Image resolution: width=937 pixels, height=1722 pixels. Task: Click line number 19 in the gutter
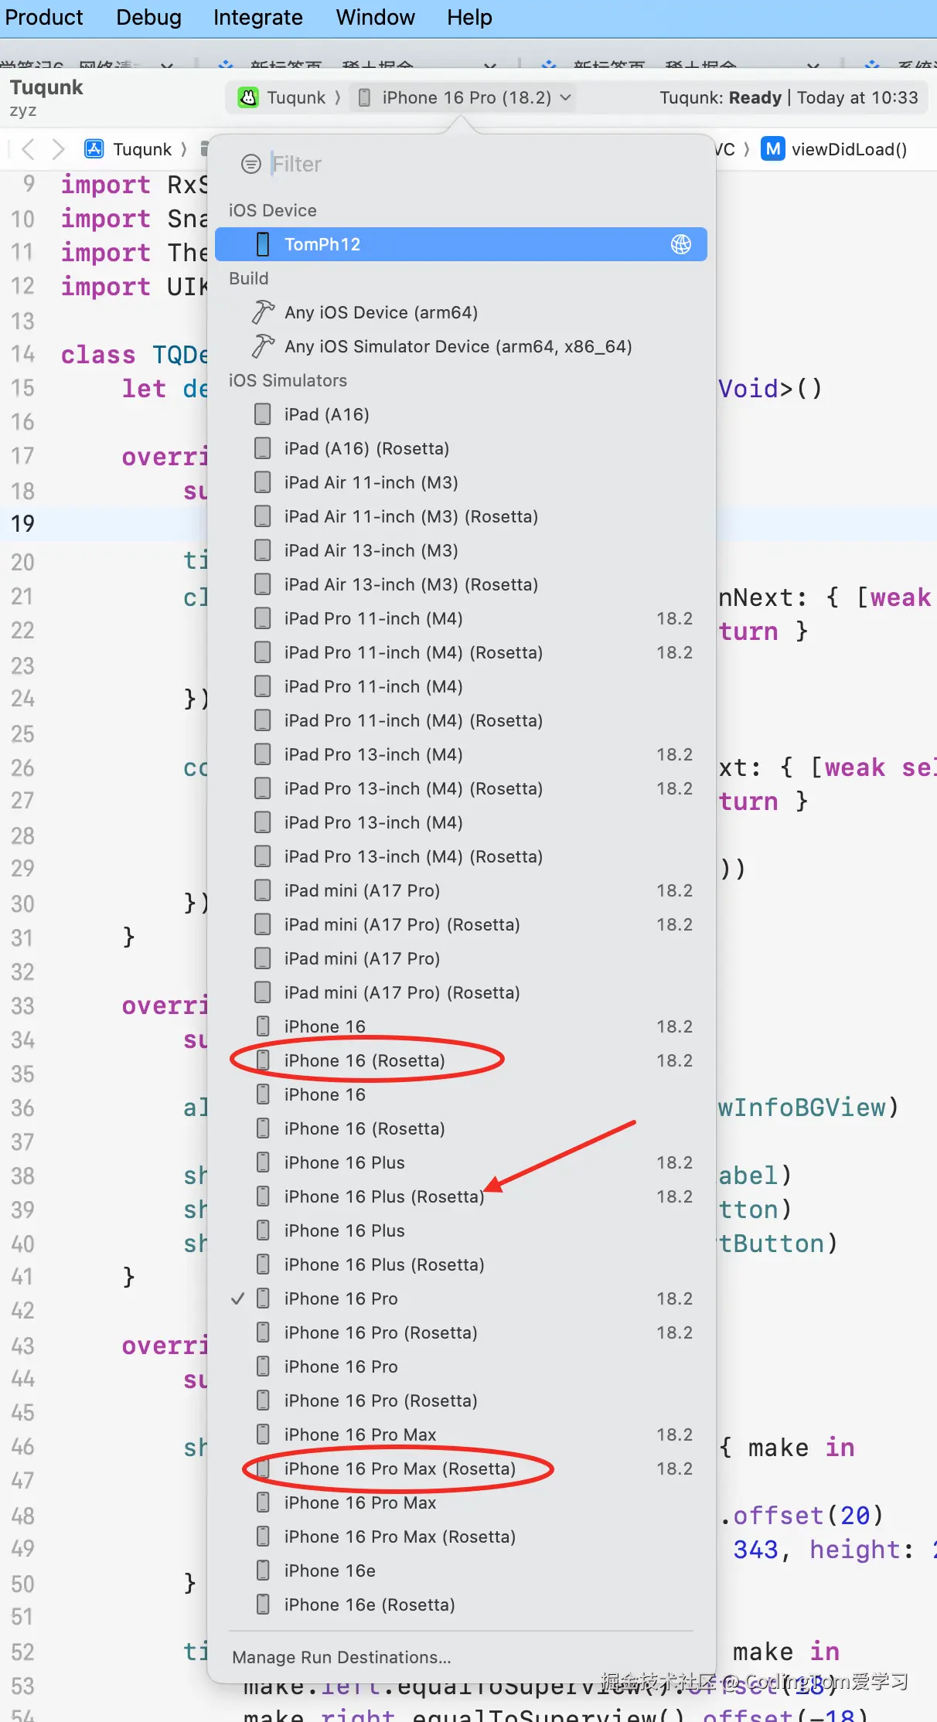pos(23,524)
